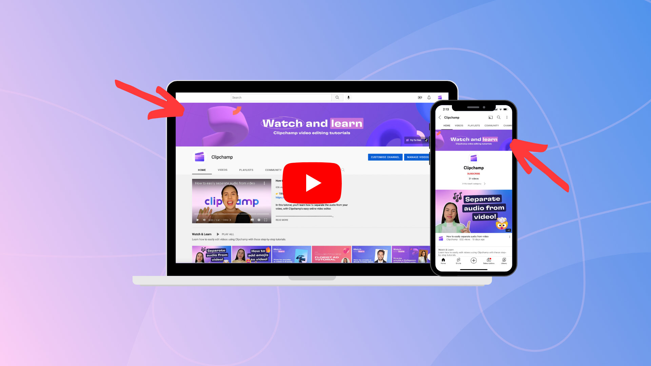The image size is (651, 366).
Task: Select the VIDEOS tab on desktop
Action: tap(222, 169)
